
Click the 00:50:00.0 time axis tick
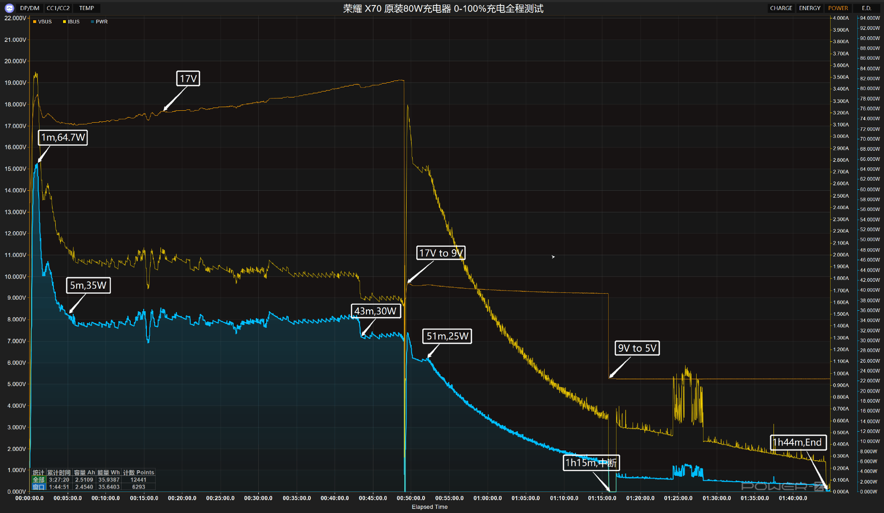coord(411,498)
